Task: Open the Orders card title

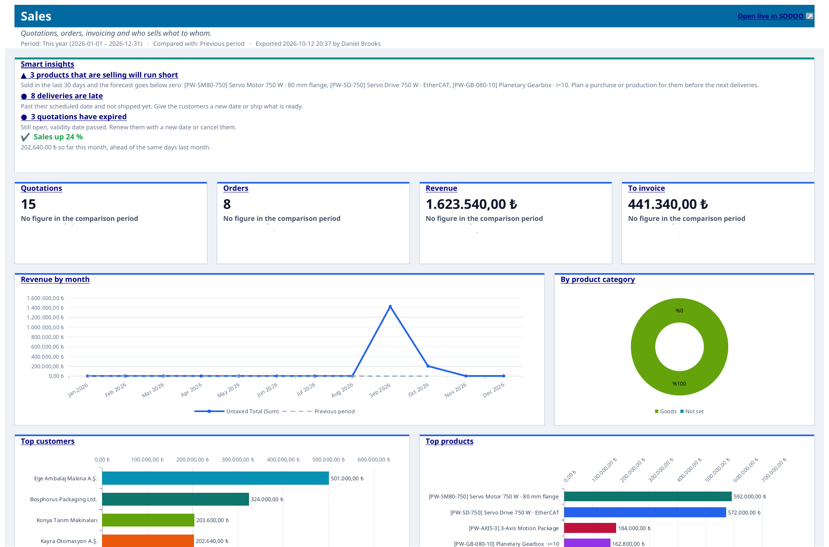Action: click(236, 188)
